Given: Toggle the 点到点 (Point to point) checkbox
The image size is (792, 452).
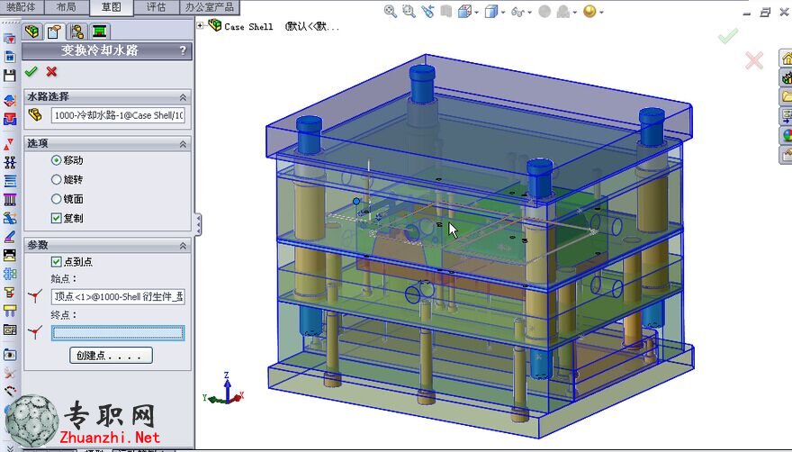Looking at the screenshot, I should click(57, 261).
